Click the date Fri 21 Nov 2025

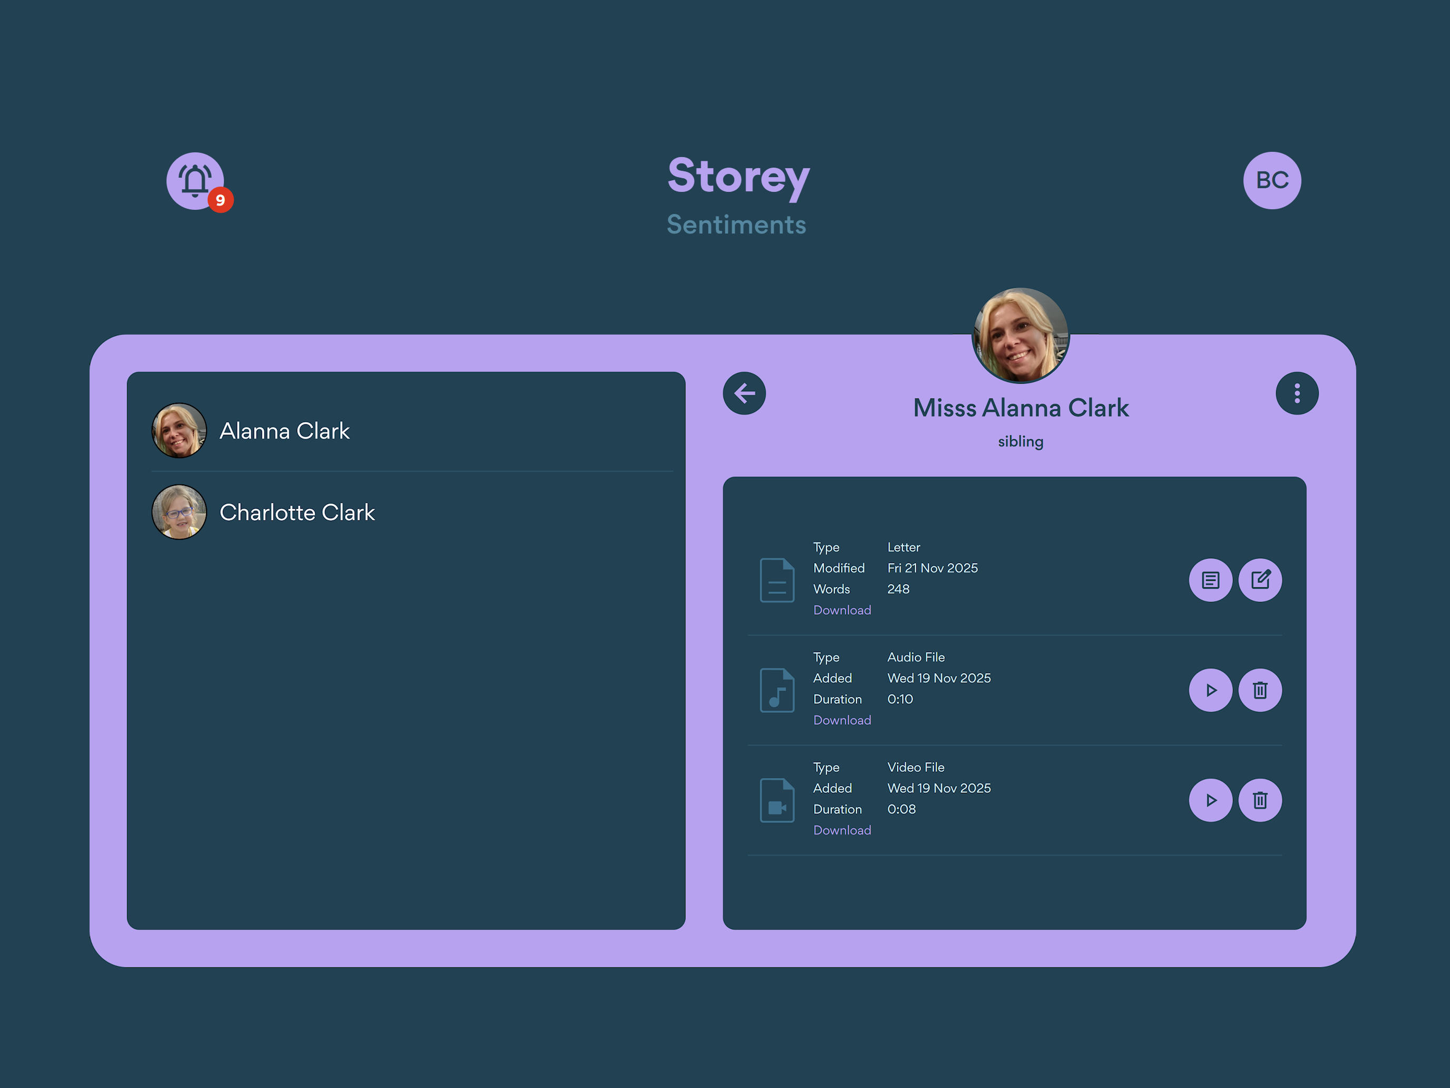[x=932, y=568]
